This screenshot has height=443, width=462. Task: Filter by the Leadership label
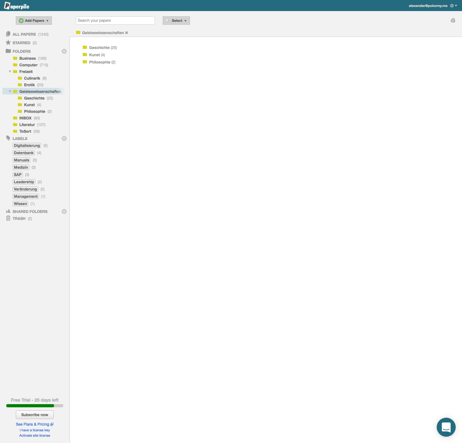click(x=24, y=182)
